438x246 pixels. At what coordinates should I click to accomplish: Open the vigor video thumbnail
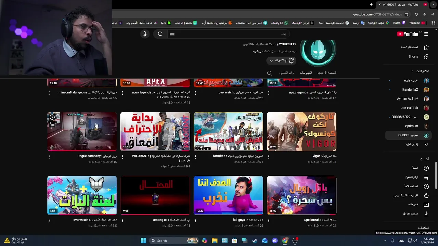tap(301, 132)
